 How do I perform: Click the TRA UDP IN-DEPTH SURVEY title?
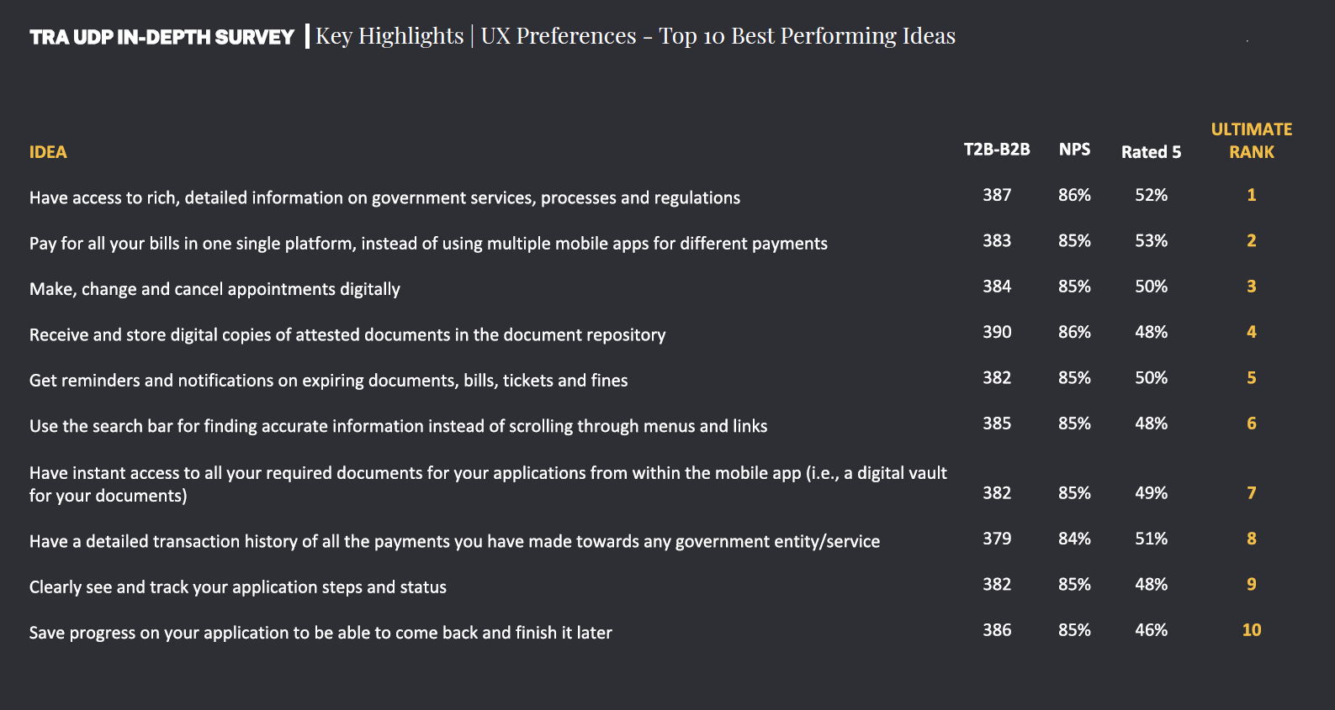(x=162, y=37)
